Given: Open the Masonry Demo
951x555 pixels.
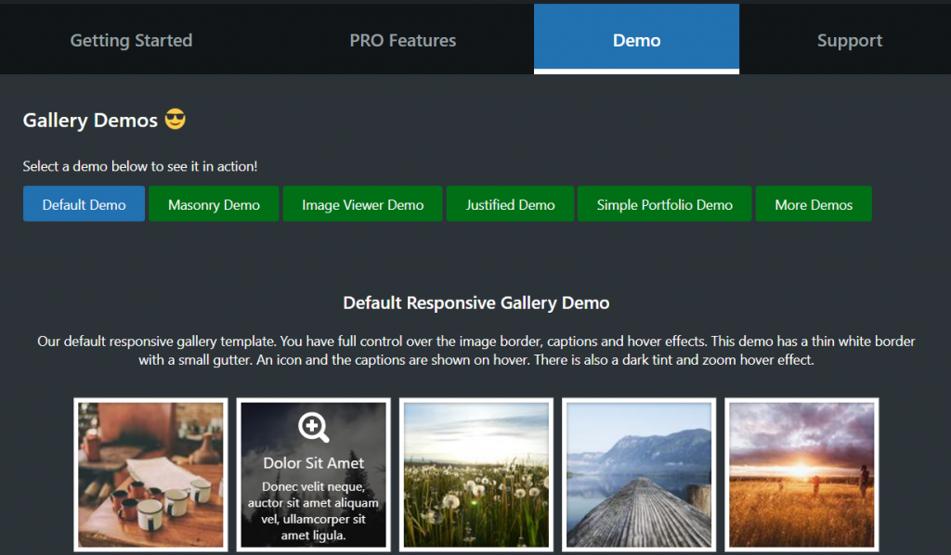Looking at the screenshot, I should tap(213, 203).
